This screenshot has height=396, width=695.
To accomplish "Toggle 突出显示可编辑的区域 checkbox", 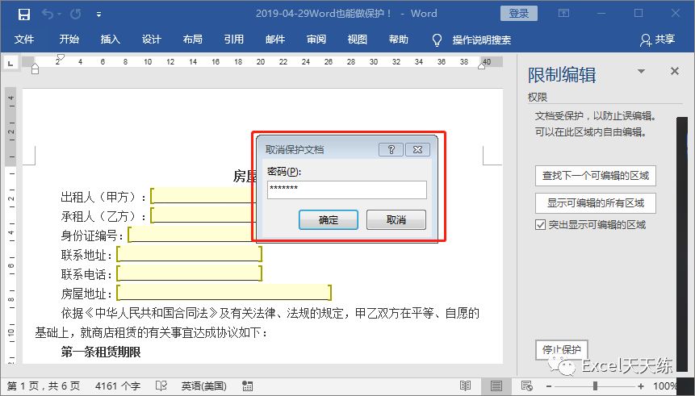I will (540, 225).
